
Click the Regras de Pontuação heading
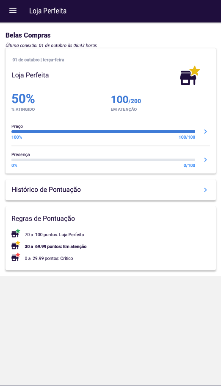[43, 218]
